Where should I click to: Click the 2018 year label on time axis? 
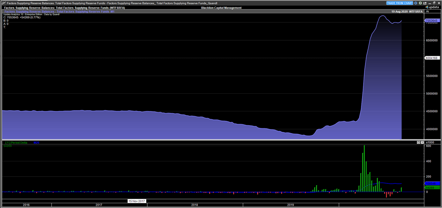[194, 205]
